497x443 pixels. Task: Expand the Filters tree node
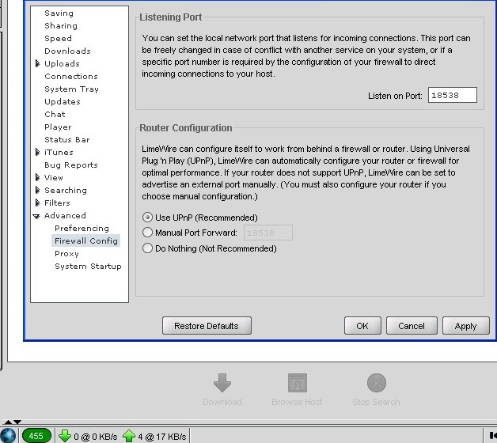click(x=37, y=203)
